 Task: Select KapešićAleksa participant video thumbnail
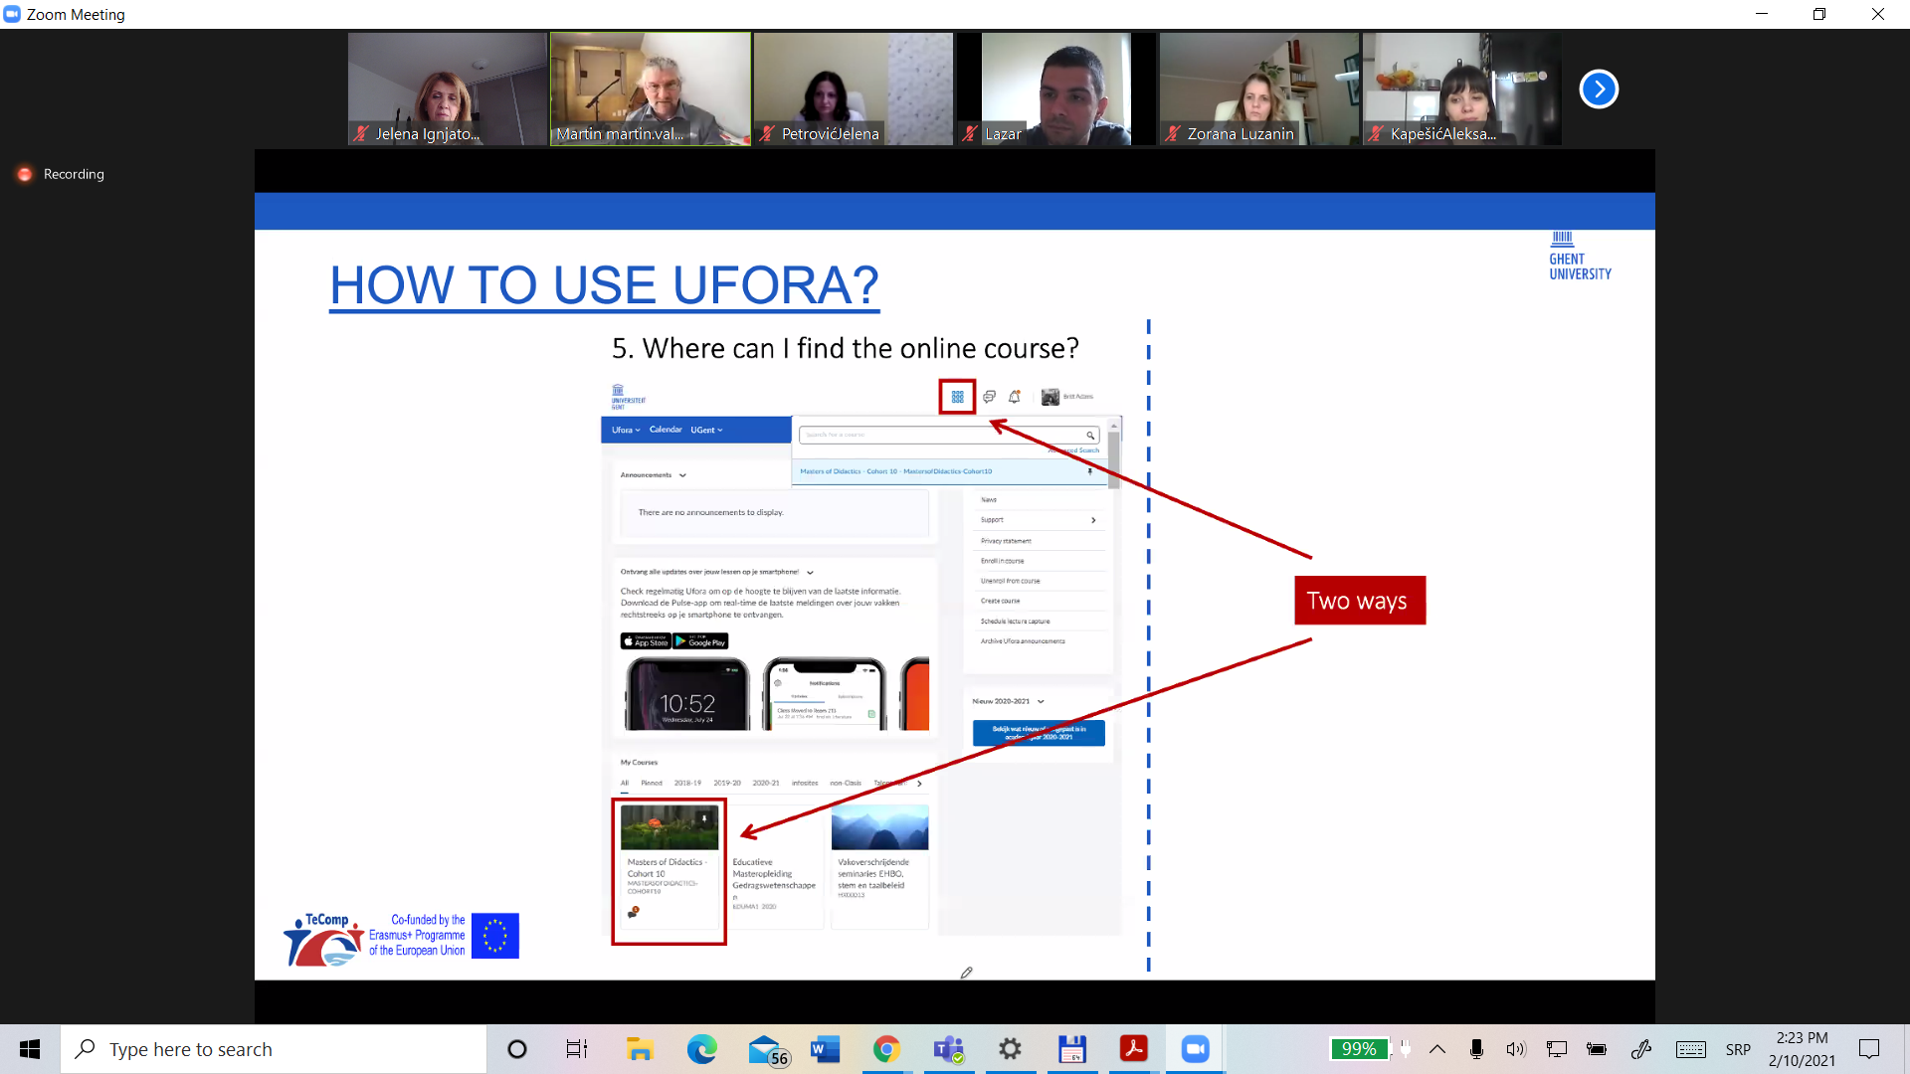pos(1462,89)
